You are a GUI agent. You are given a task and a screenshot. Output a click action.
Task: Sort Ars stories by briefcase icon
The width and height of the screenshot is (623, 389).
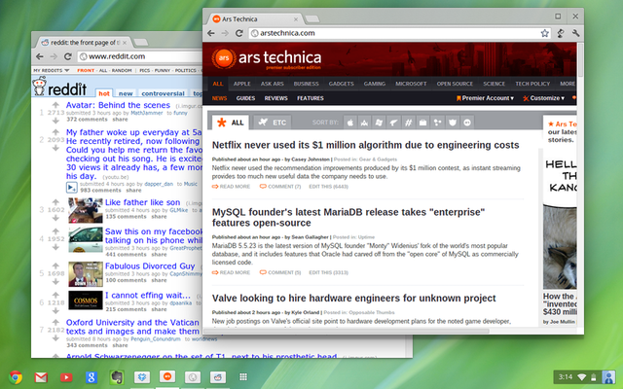pos(422,123)
